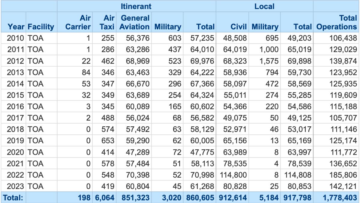360x203 pixels.
Task: Click total operations value 105,707
Action: (344, 117)
